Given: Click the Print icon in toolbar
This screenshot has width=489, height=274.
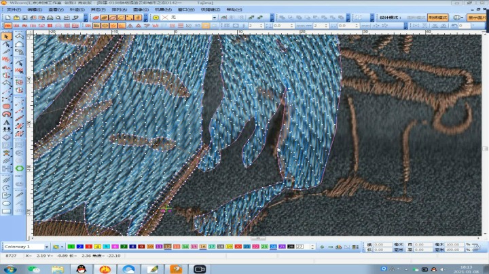Looking at the screenshot, I should 50,18.
